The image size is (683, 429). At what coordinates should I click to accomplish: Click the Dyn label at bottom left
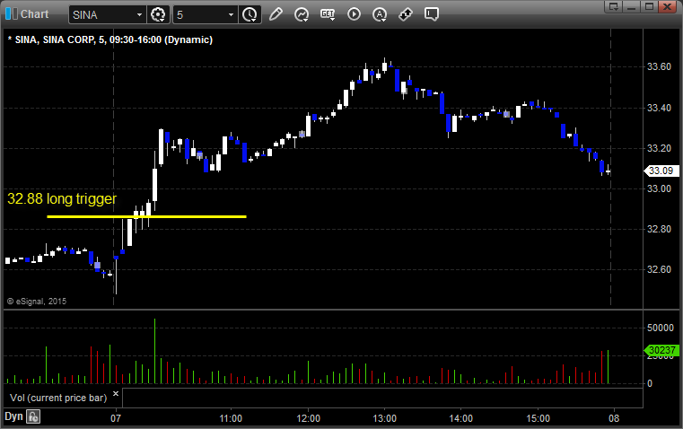(x=13, y=416)
